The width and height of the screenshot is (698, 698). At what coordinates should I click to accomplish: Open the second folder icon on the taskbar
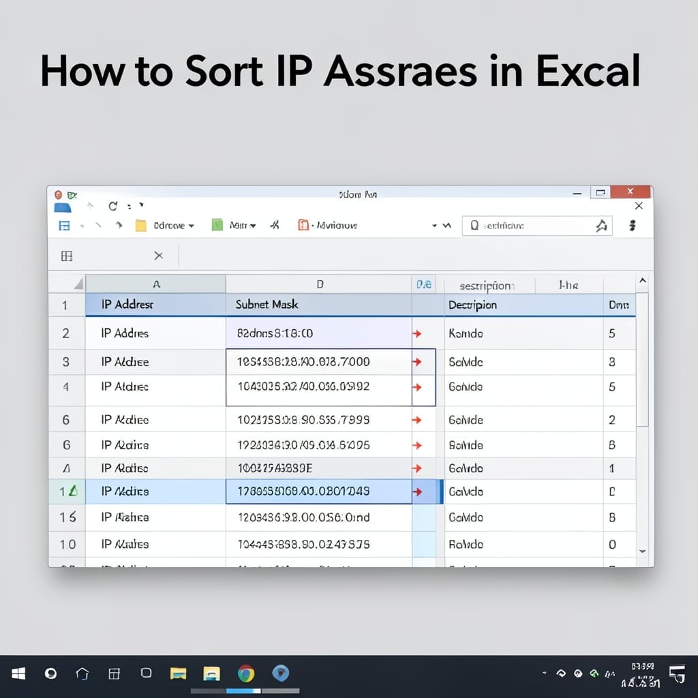point(211,673)
